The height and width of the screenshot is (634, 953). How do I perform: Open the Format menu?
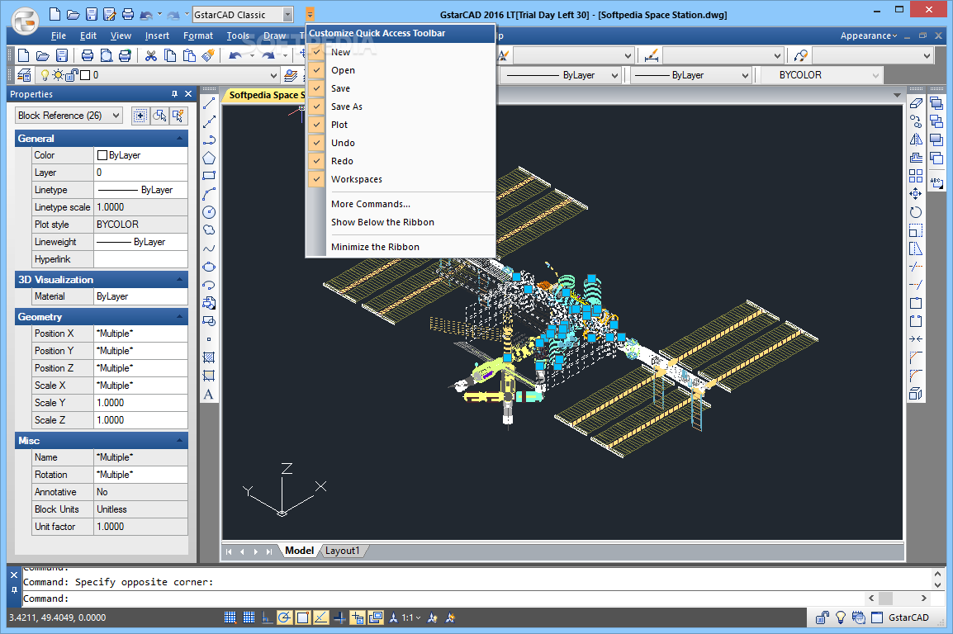click(x=198, y=35)
